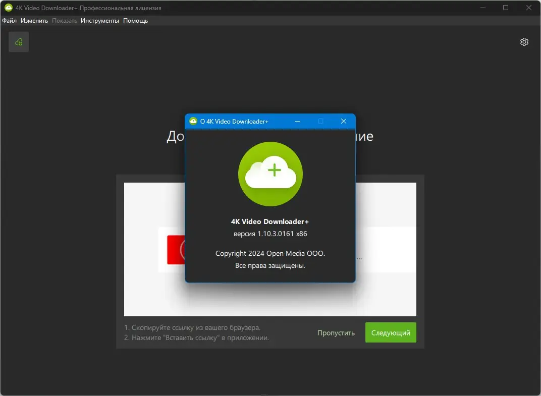Open the Показать menu

[65, 21]
